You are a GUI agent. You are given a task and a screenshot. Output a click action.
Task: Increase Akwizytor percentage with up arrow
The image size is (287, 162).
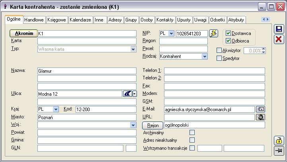264,49
